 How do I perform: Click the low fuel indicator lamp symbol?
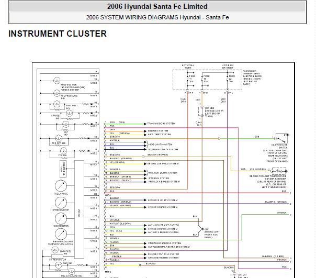click(55, 250)
